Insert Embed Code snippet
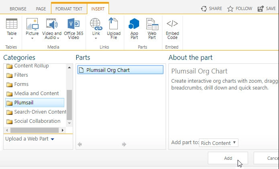The image size is (279, 169). (172, 29)
